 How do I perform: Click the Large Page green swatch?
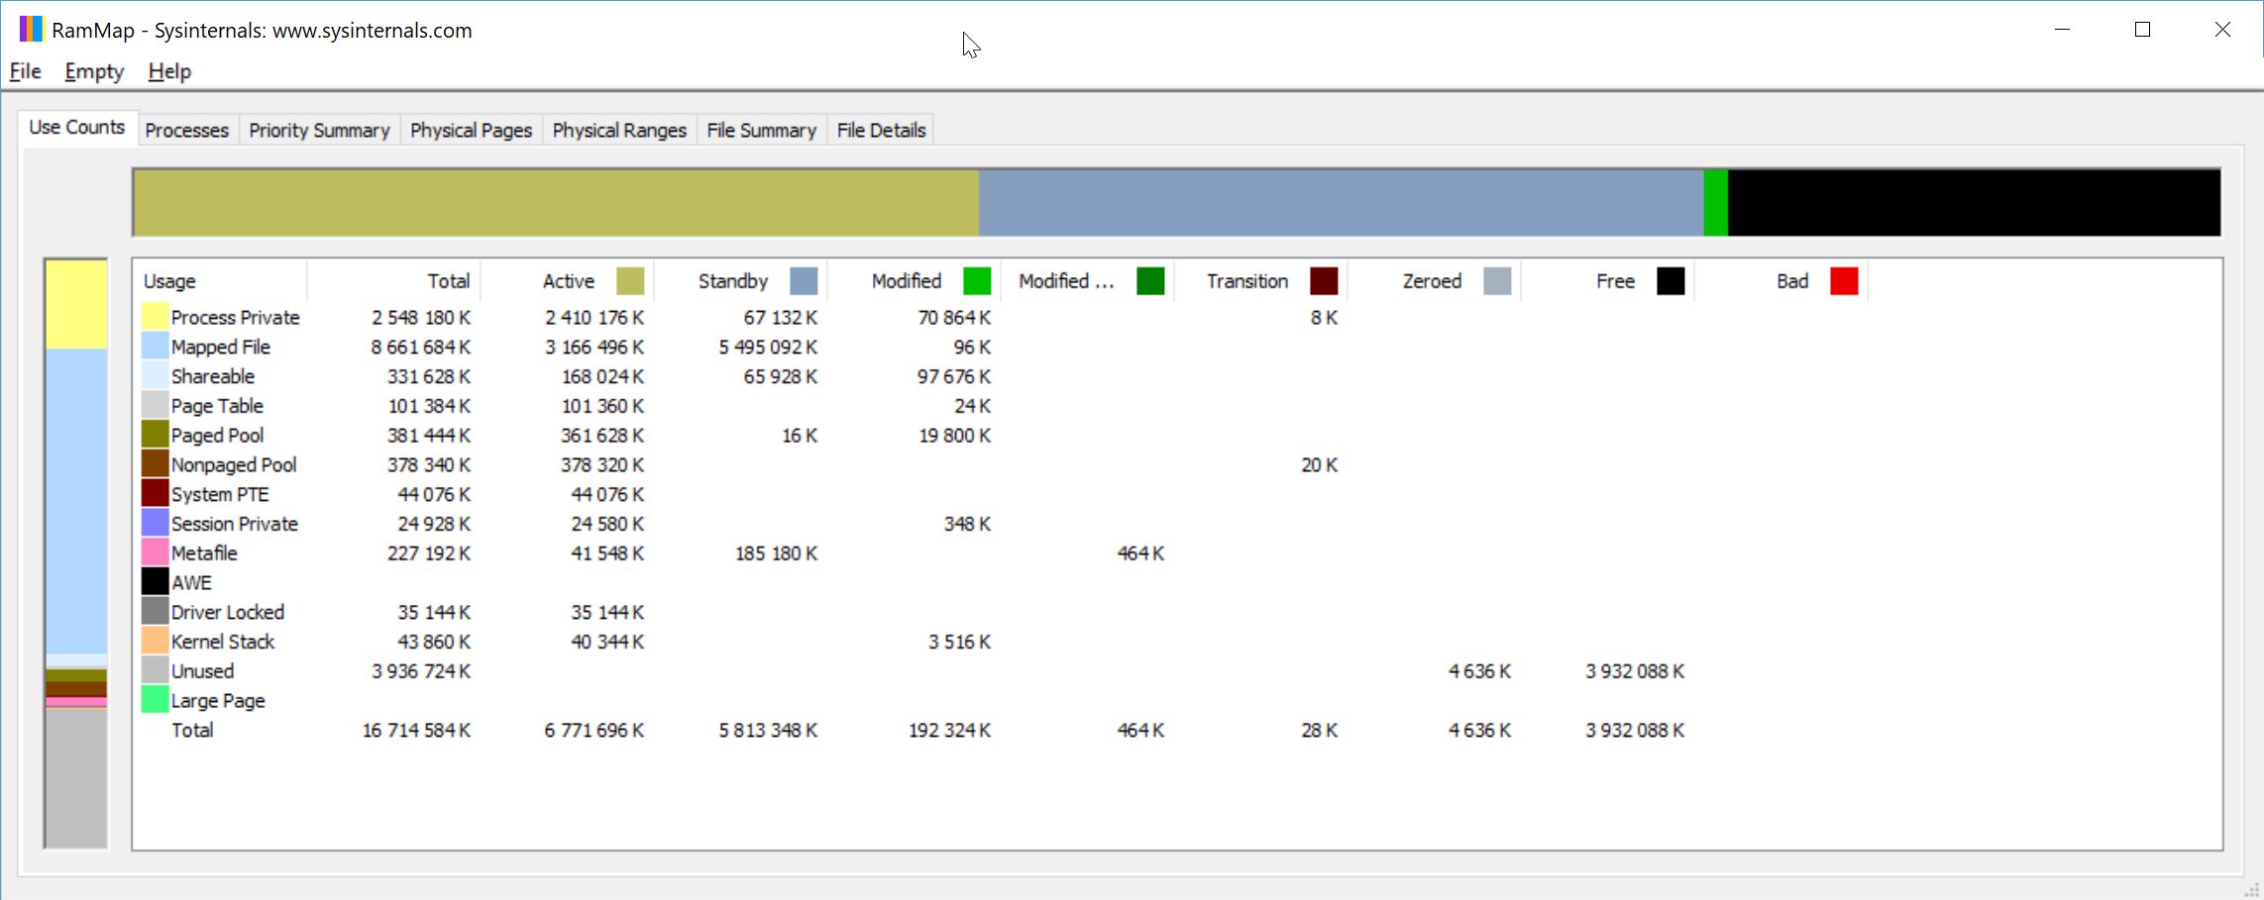click(155, 700)
